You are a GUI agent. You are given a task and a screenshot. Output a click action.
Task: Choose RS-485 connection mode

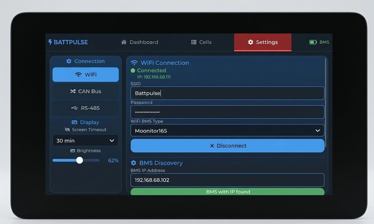pyautogui.click(x=86, y=108)
